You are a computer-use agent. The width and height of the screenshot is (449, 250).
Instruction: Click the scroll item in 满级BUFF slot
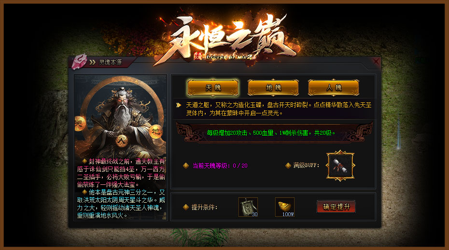(x=340, y=166)
